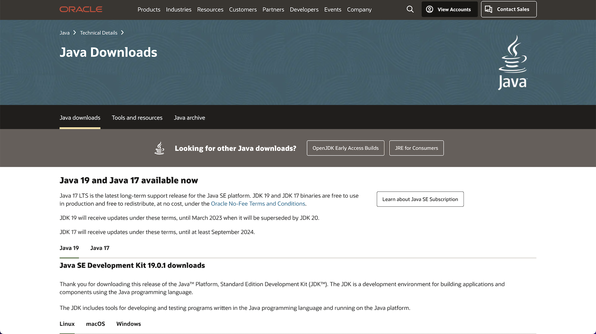
Task: Click the Contact Sales button
Action: pyautogui.click(x=508, y=9)
